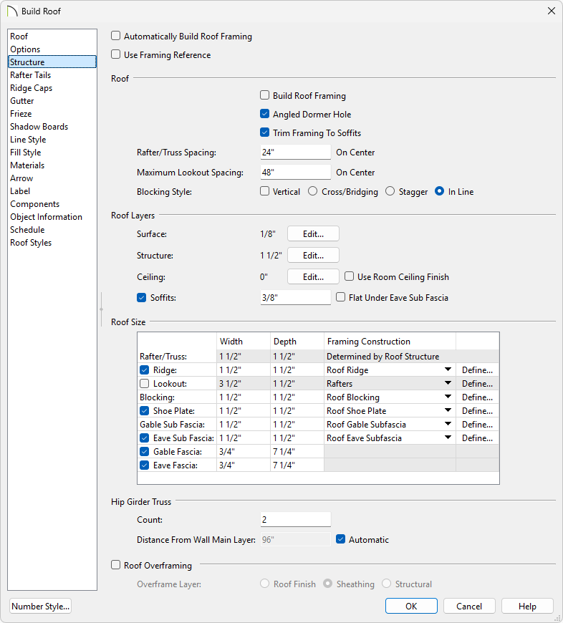The image size is (563, 623).
Task: Uncheck the Eave Fascia row checkbox
Action: pos(144,465)
